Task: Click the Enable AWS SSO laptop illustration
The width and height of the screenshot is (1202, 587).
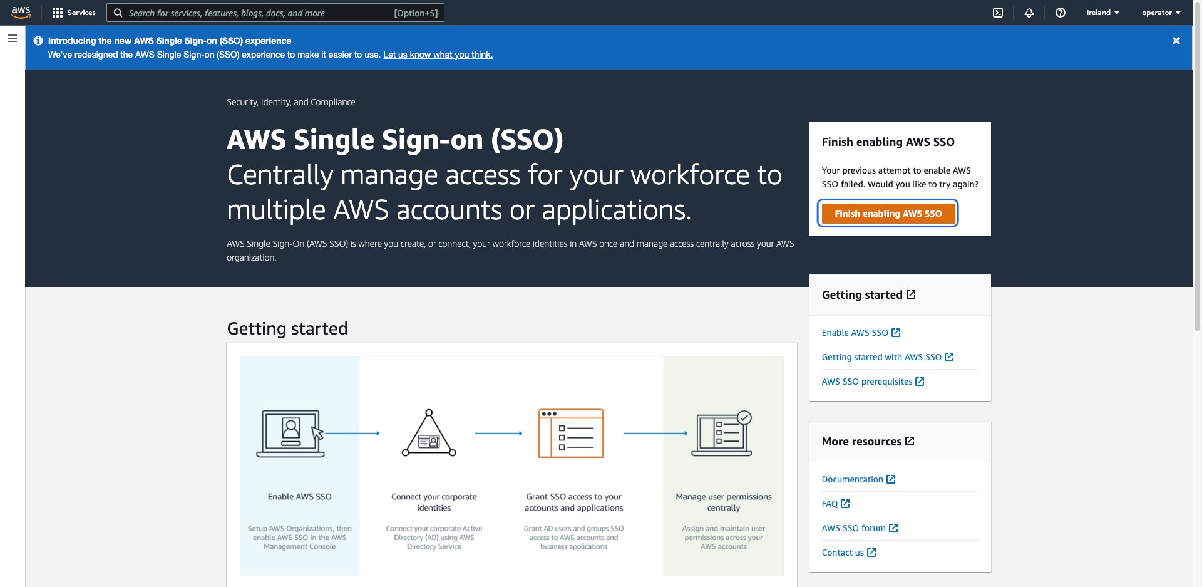Action: (290, 434)
